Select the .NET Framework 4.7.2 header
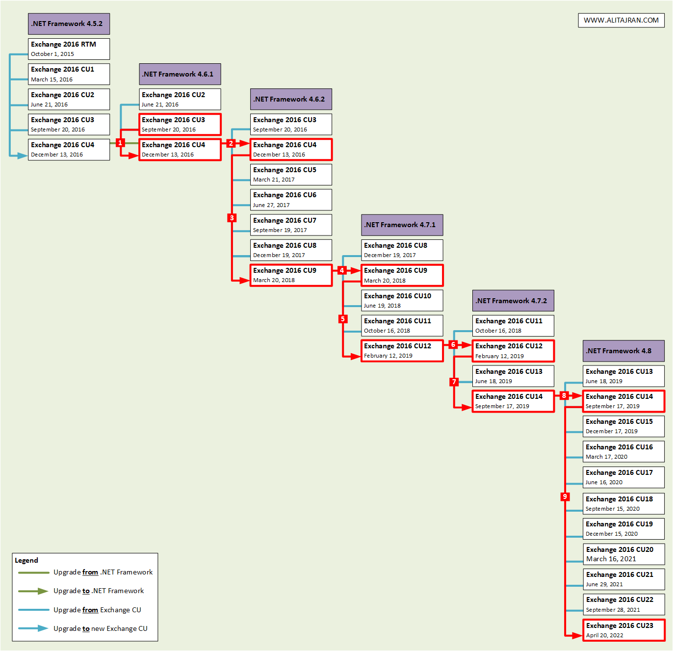Image resolution: width=673 pixels, height=651 pixels. tap(513, 301)
